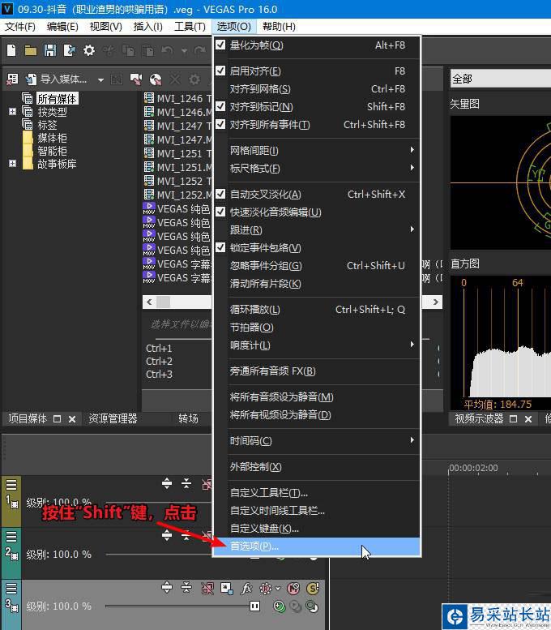Click the New project icon

[x=11, y=50]
